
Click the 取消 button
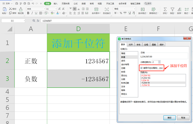pos(183,118)
